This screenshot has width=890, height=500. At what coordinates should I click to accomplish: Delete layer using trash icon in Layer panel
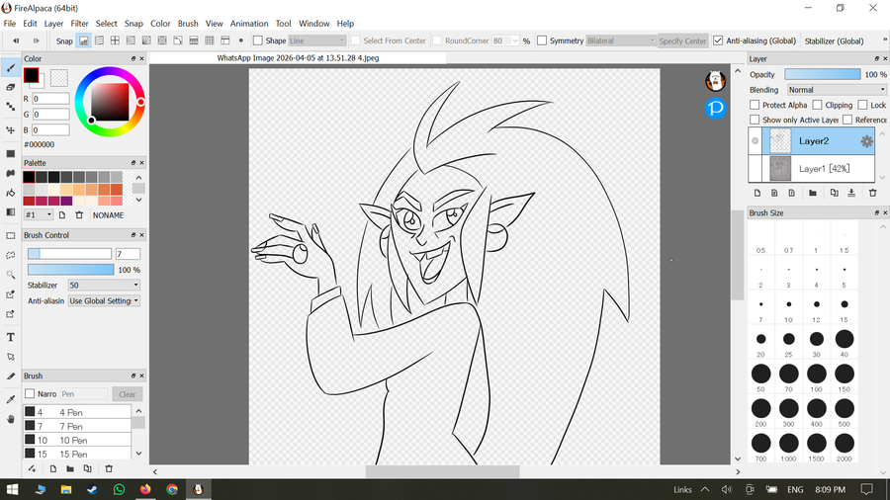872,193
